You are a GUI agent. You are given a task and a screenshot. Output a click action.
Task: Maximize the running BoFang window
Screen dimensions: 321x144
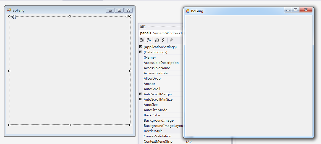(295, 10)
